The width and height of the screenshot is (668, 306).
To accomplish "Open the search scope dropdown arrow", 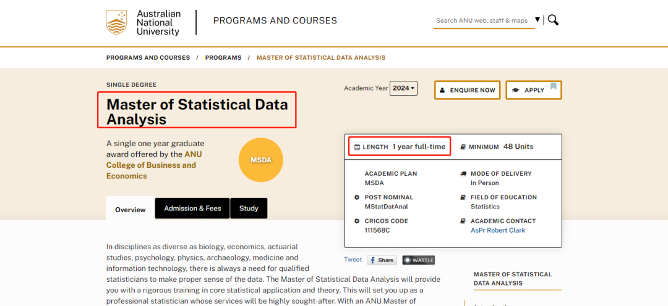I will point(537,20).
